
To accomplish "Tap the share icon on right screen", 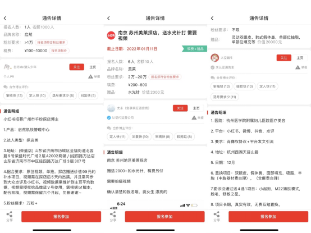I will coord(216,214).
